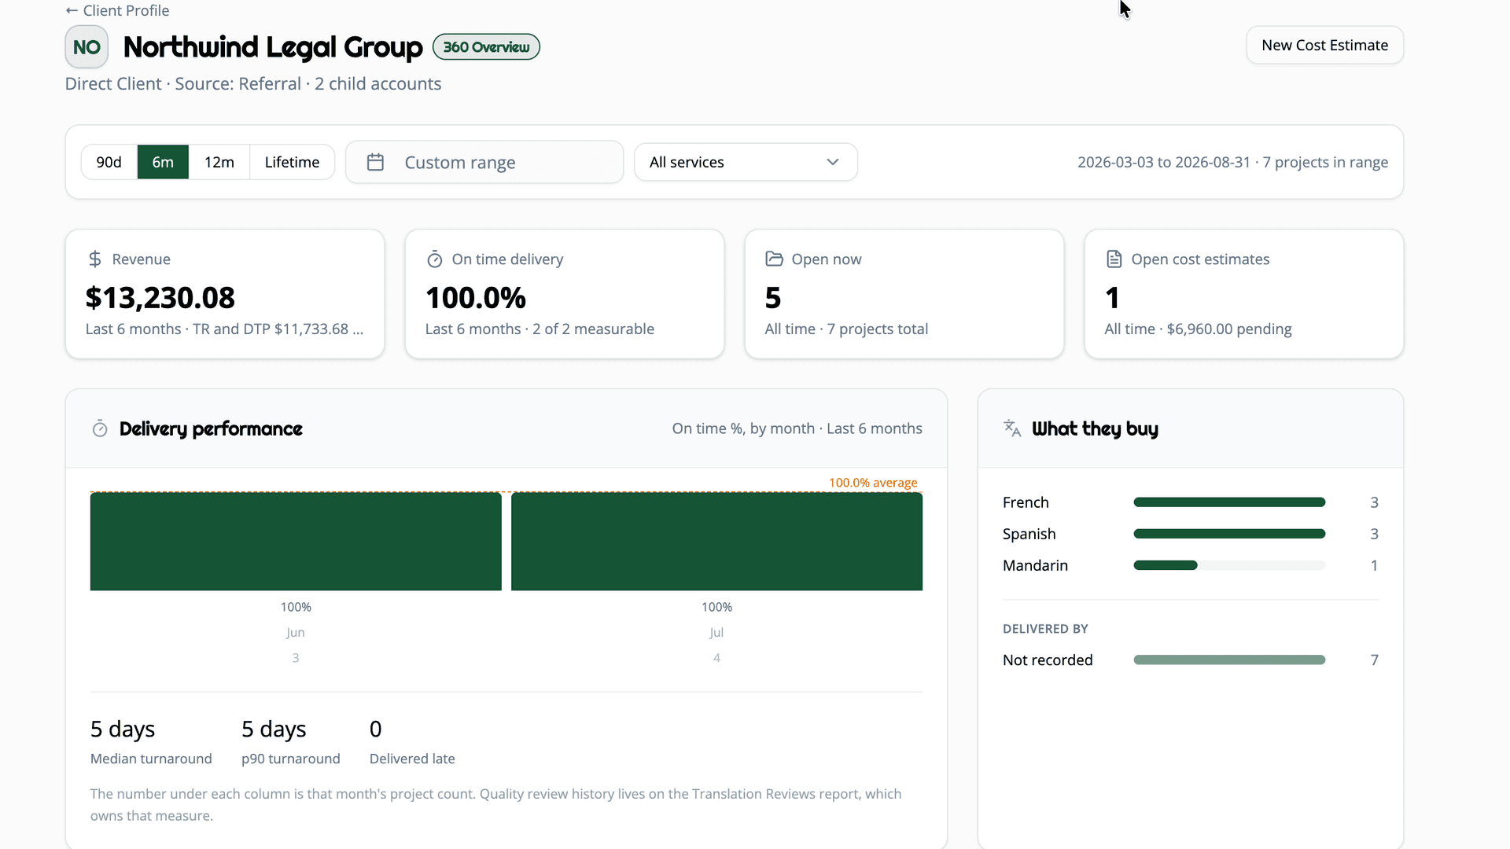Viewport: 1510px width, 849px height.
Task: Click the timer icon beside Delivery performance
Action: (100, 428)
